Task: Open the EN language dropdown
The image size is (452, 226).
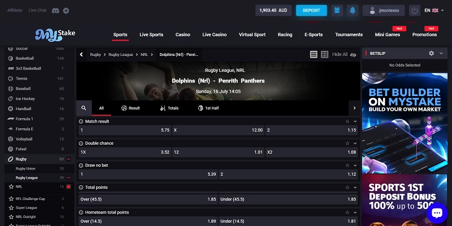Action: pyautogui.click(x=434, y=10)
